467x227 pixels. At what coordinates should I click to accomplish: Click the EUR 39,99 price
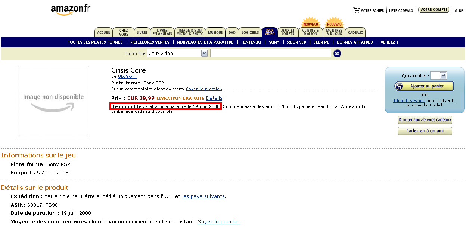pos(141,98)
